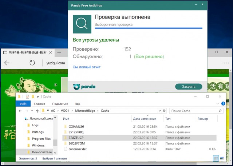Select the S512YP8Q folder
This screenshot has width=233, height=166.
(x=139, y=132)
